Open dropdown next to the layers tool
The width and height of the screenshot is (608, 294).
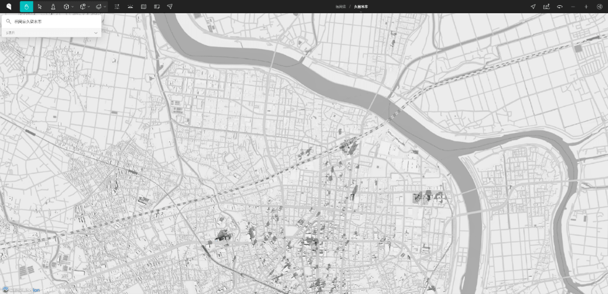point(105,7)
